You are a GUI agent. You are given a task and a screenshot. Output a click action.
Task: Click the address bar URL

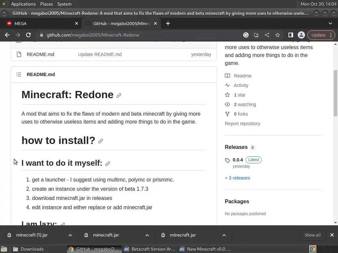tap(93, 35)
